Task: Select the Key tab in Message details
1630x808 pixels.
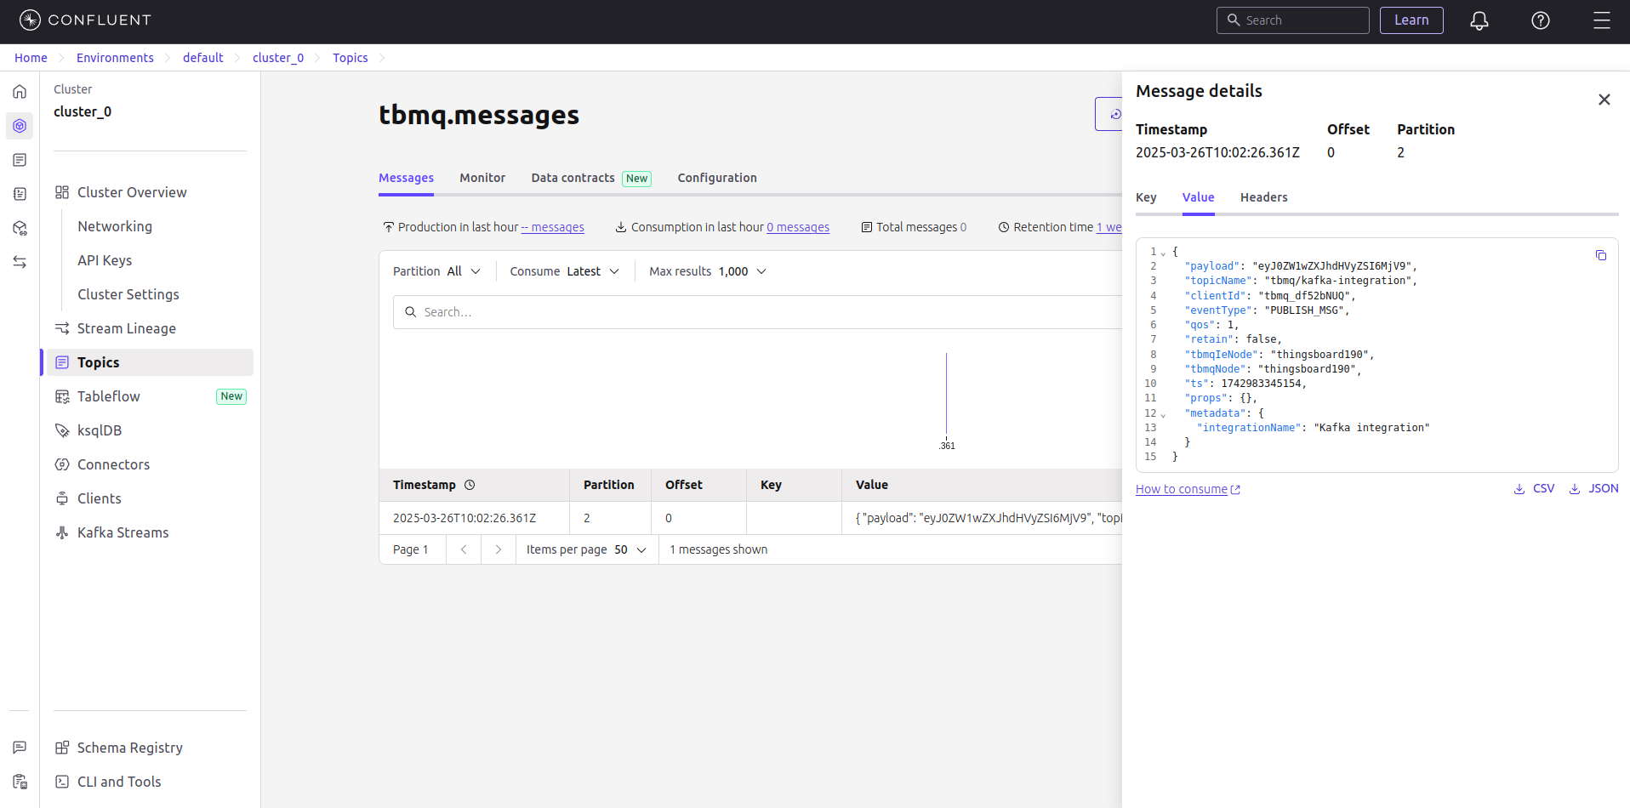Action: pyautogui.click(x=1146, y=197)
